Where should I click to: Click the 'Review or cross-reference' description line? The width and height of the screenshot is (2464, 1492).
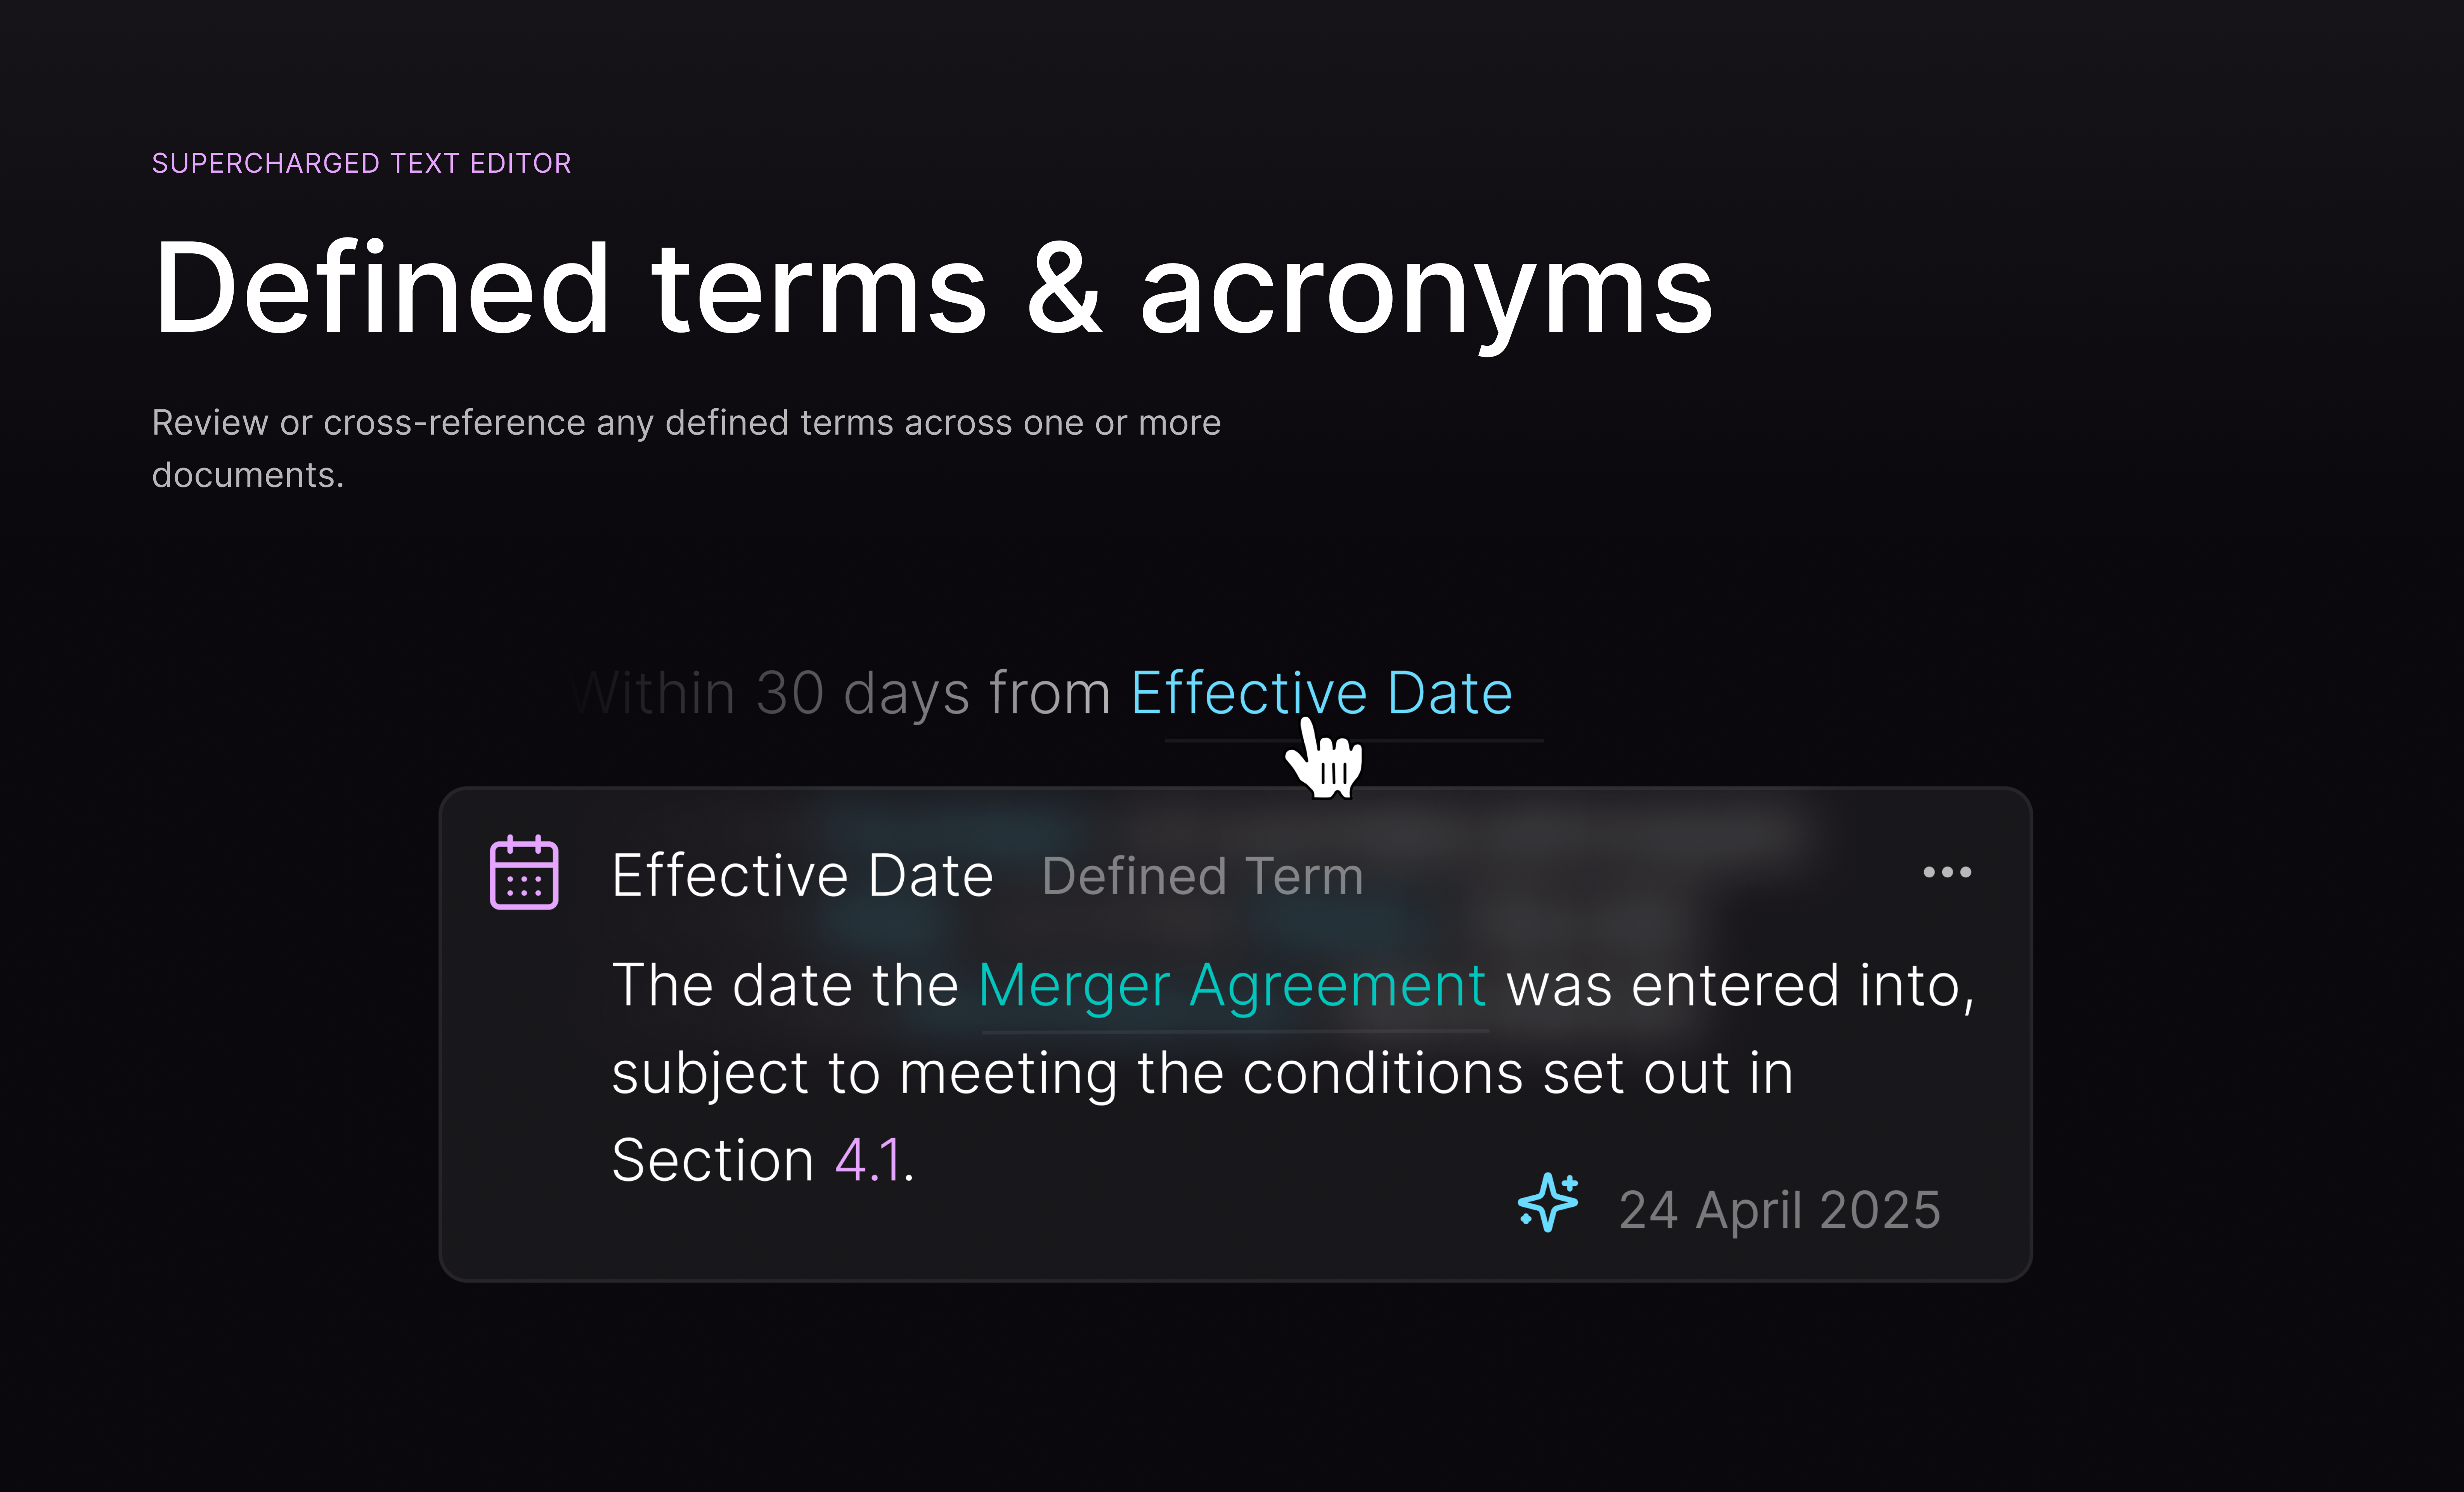[686, 423]
